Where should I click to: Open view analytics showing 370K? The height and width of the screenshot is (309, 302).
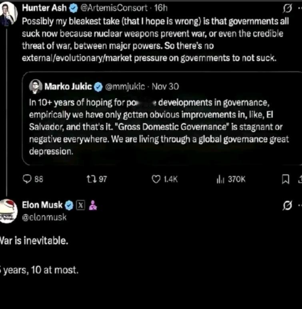coord(220,179)
